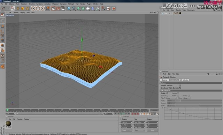Screen dimensions: 223x135
Task: Open the deformer objects icon
Action: tap(93, 8)
